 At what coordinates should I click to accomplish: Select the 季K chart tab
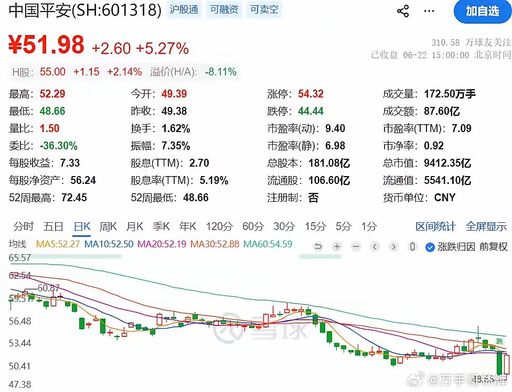point(161,226)
